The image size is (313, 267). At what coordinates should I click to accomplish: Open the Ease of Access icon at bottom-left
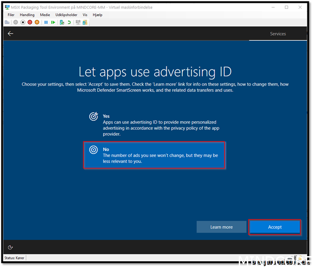pyautogui.click(x=10, y=247)
